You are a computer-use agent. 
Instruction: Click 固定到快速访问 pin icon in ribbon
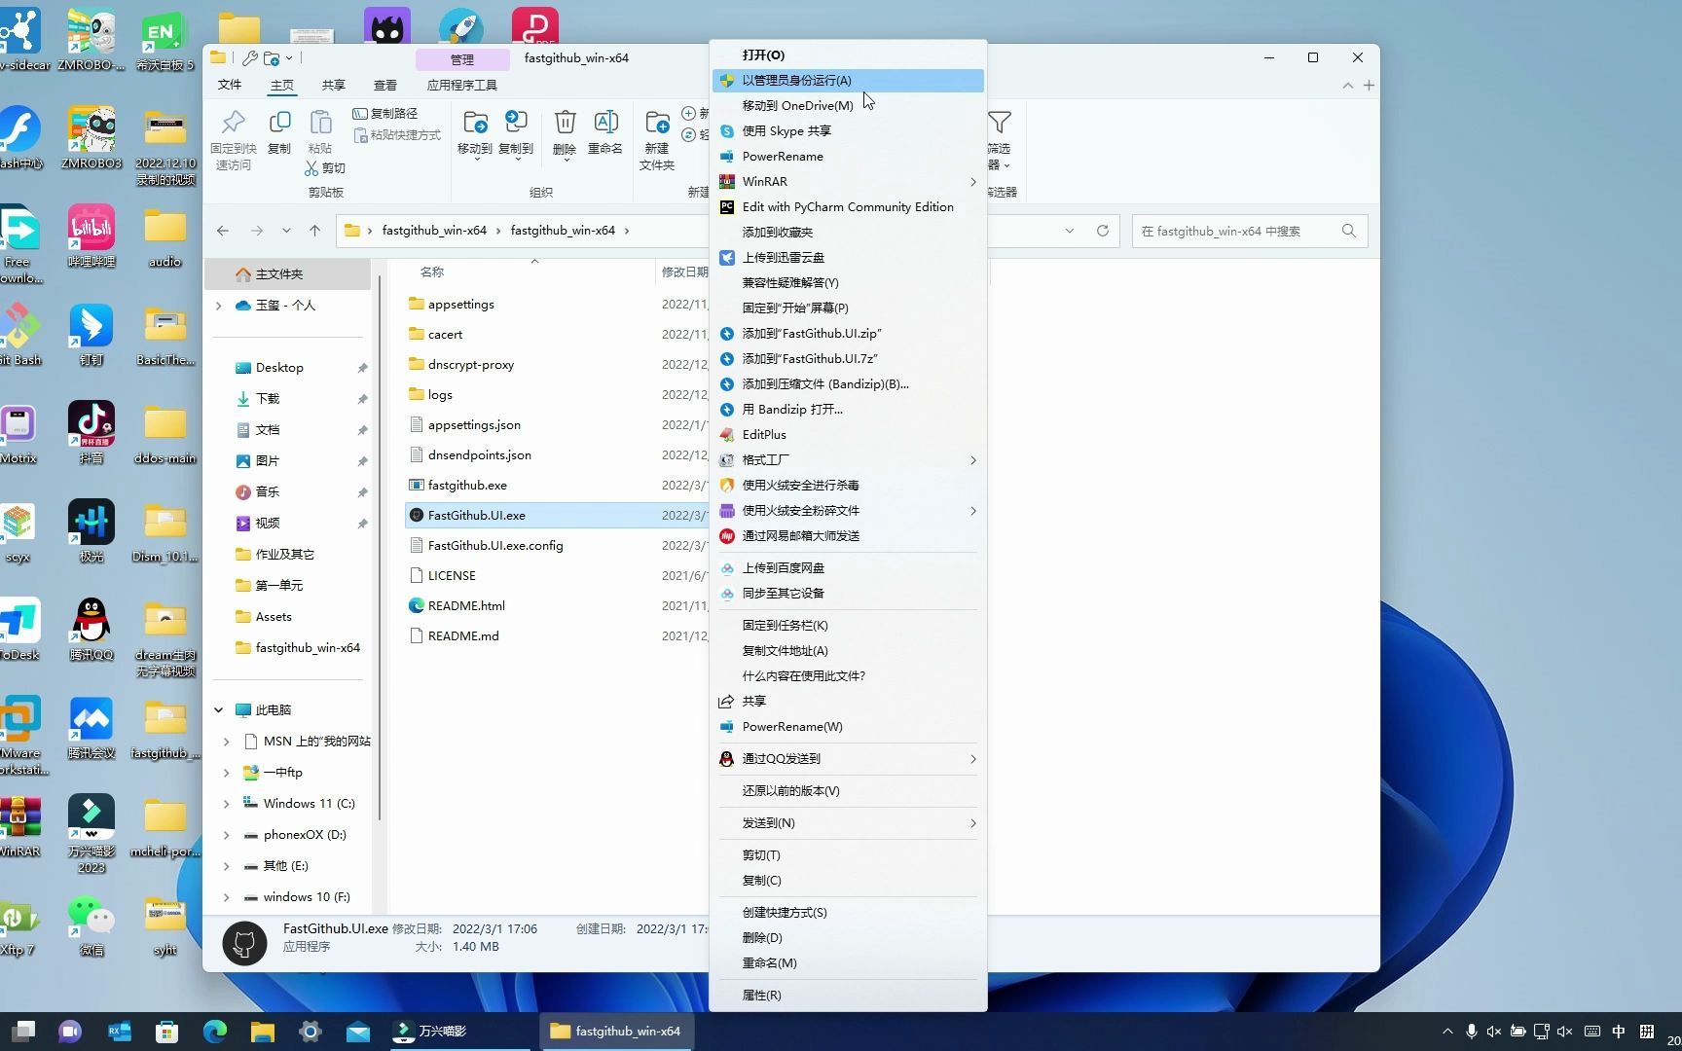[234, 139]
